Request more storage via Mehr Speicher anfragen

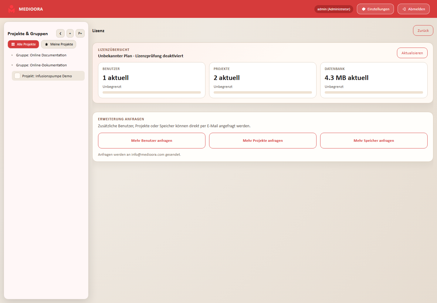(x=374, y=141)
